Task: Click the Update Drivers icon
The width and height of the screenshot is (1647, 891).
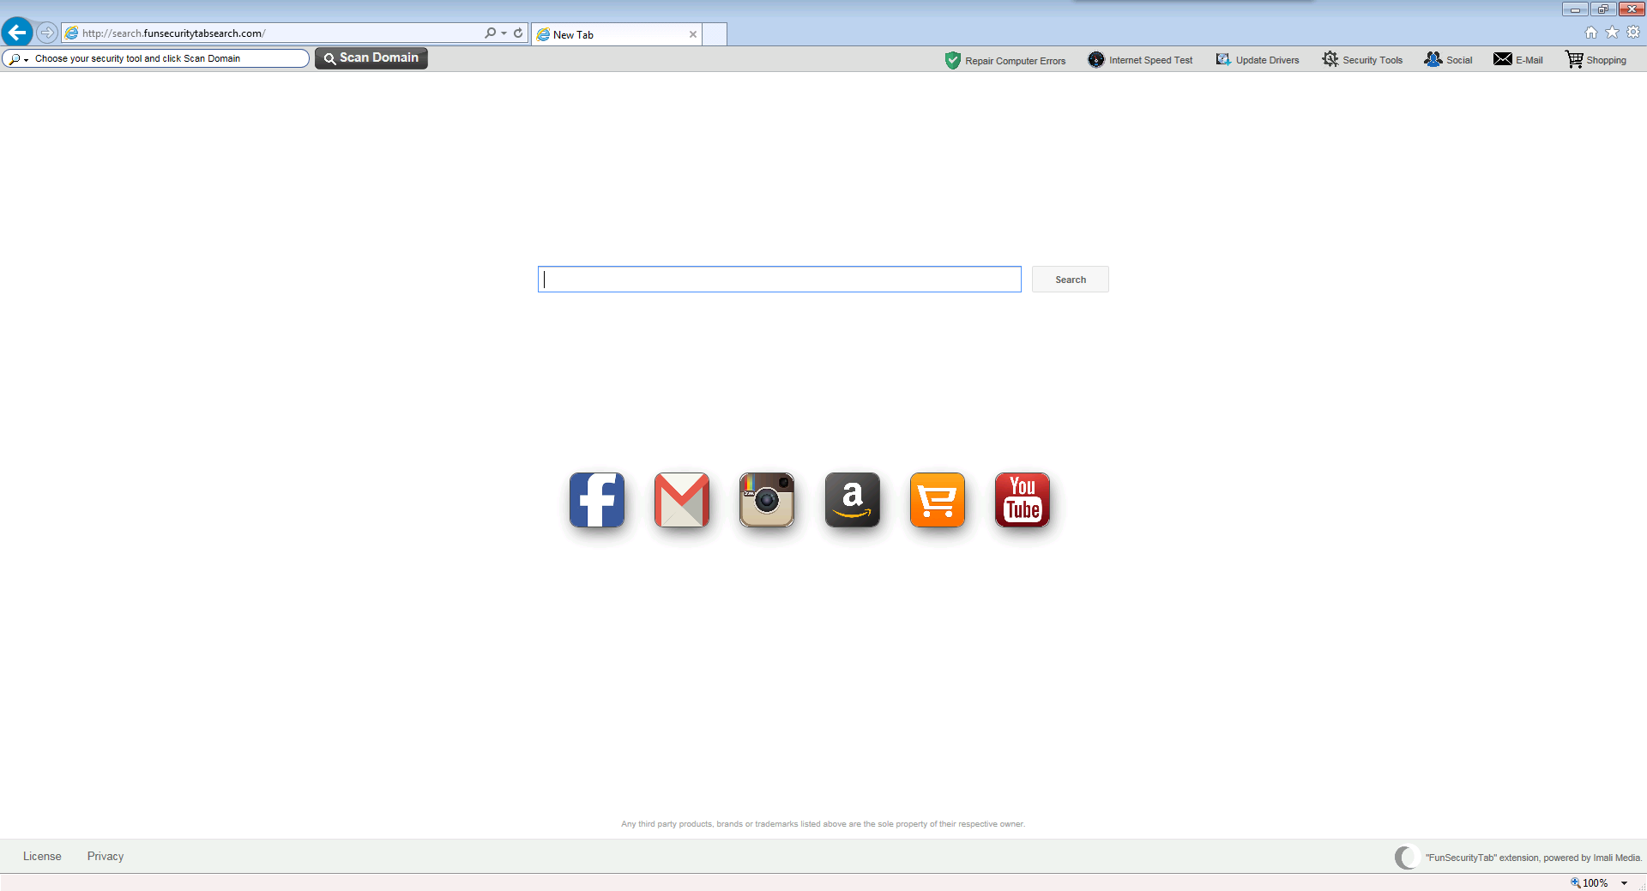Action: (x=1223, y=59)
